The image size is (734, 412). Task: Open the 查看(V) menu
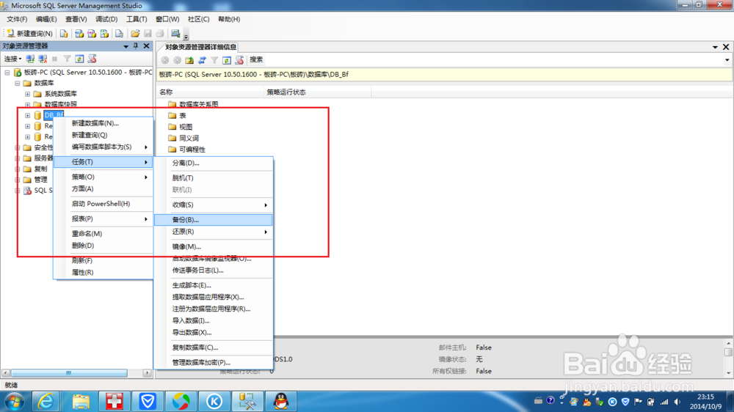(x=76, y=19)
